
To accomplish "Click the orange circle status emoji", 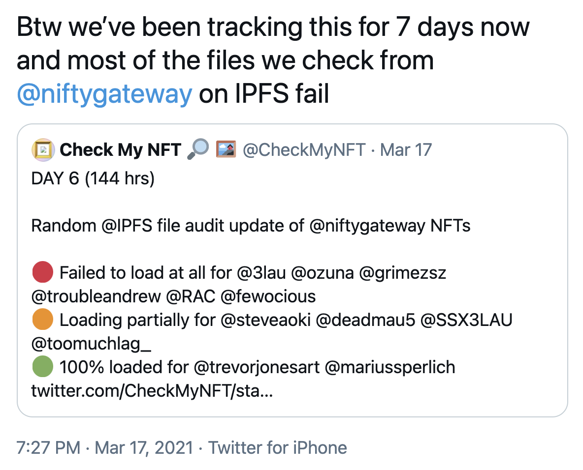I will pos(42,320).
